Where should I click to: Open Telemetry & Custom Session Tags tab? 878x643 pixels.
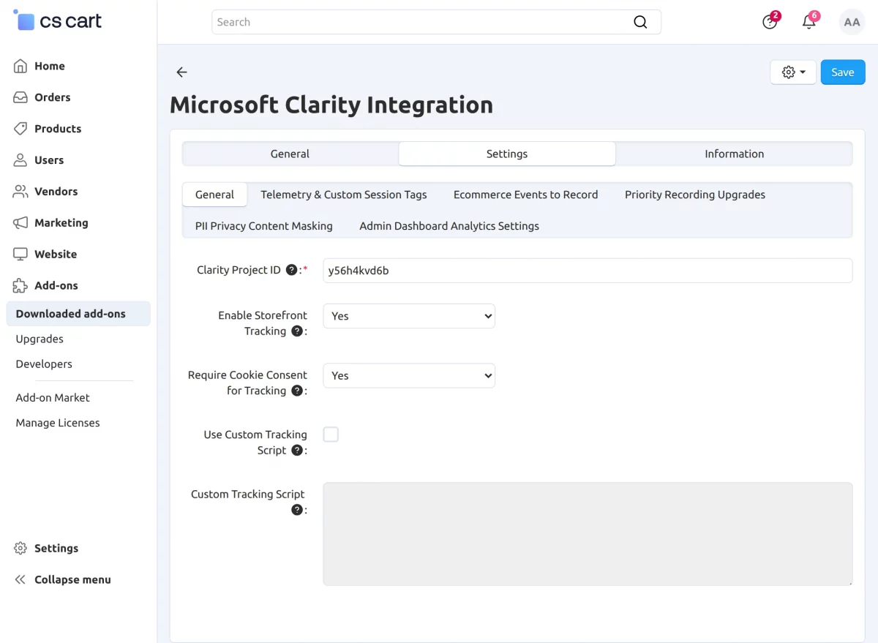[x=344, y=195]
